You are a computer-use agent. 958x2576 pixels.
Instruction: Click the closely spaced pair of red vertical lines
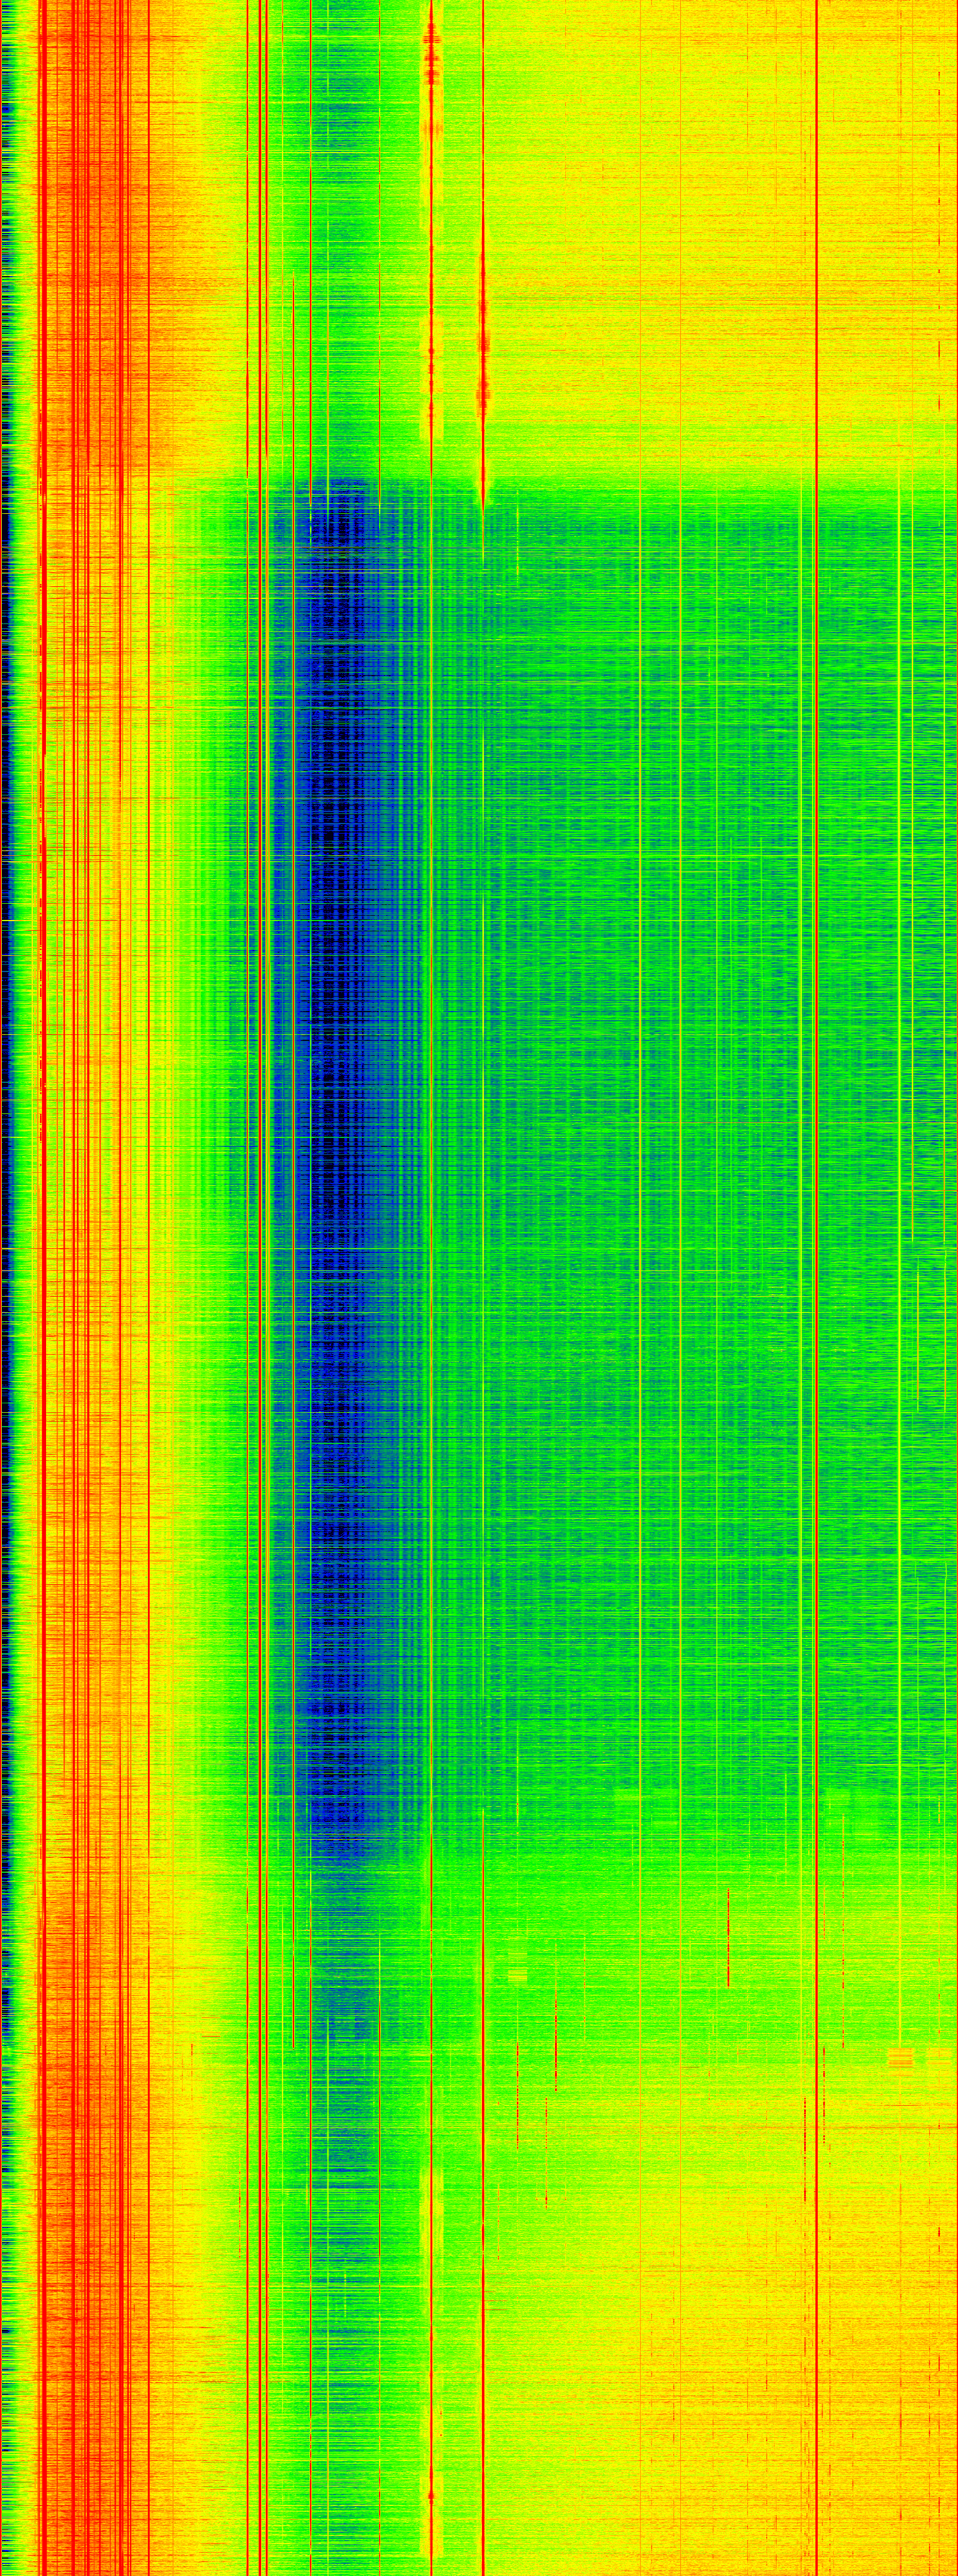click(263, 1000)
